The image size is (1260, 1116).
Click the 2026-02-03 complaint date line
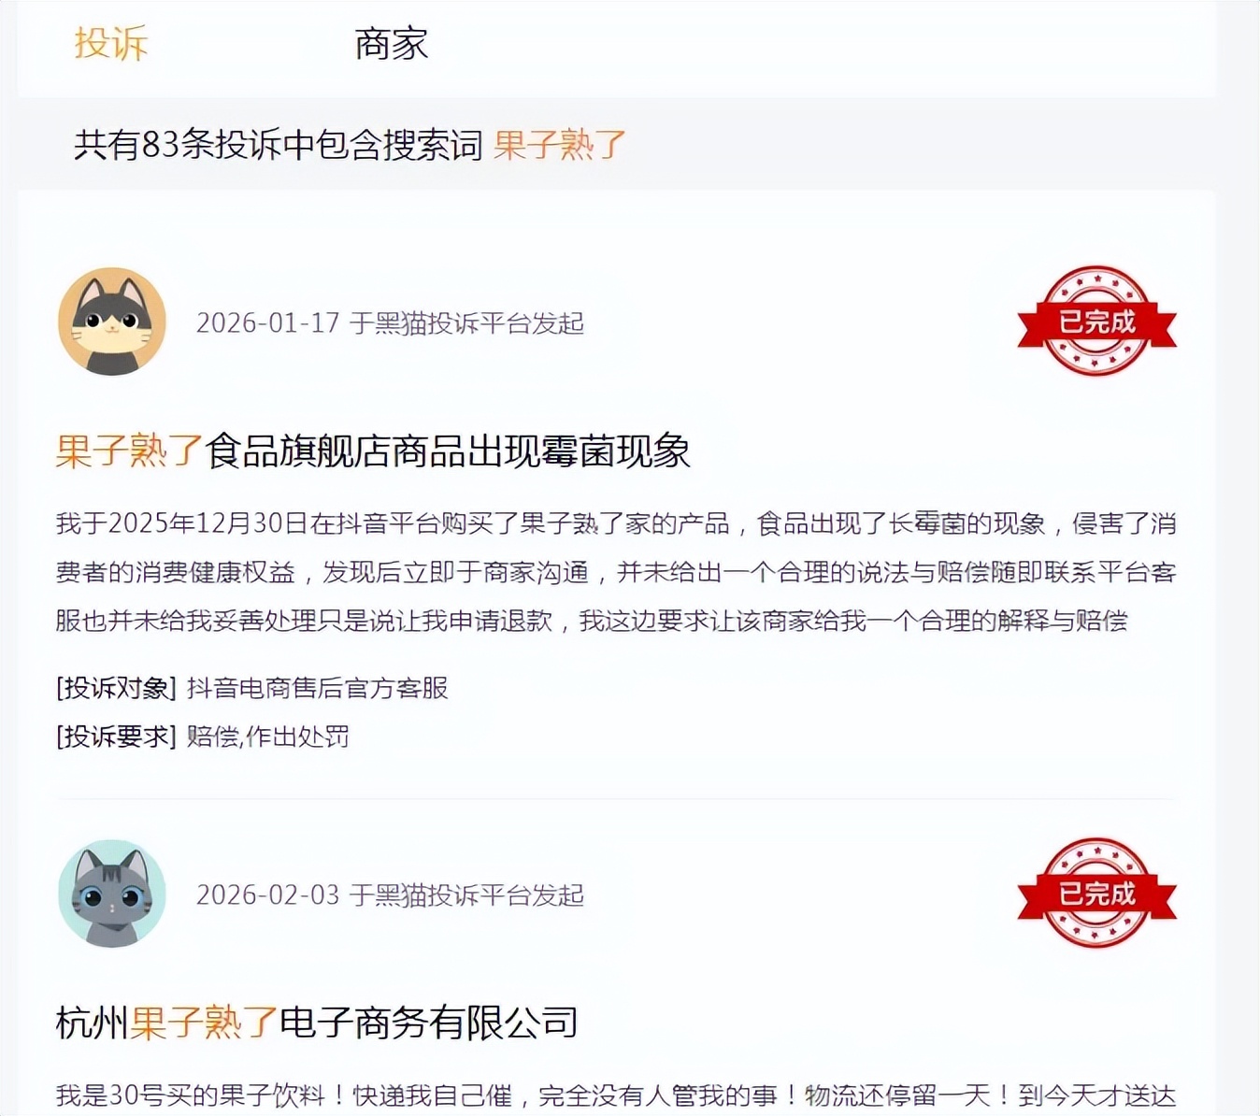tap(390, 895)
